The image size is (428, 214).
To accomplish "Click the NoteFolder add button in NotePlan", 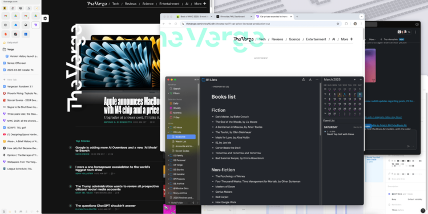I will coord(176,203).
